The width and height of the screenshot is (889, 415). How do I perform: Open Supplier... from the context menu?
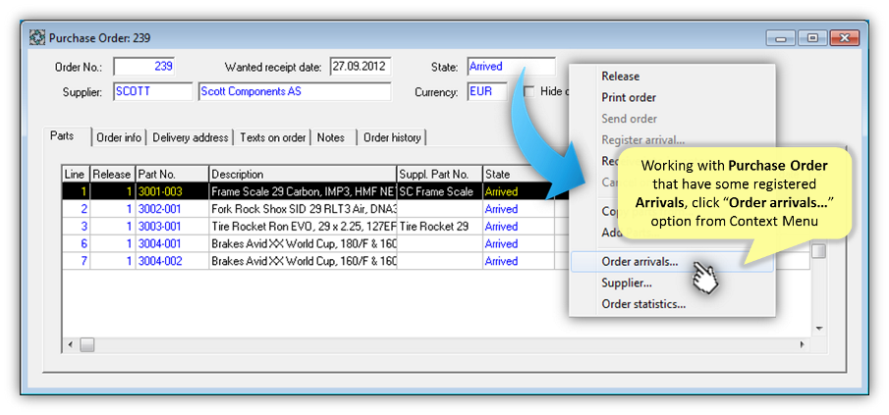point(627,284)
